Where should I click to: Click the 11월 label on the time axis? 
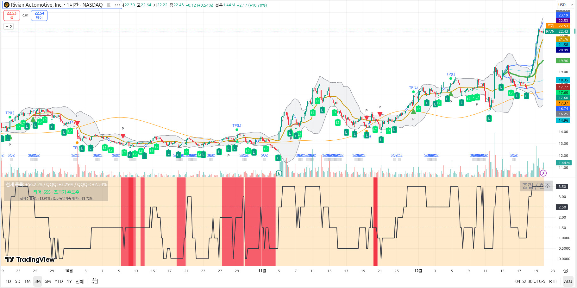click(262, 271)
